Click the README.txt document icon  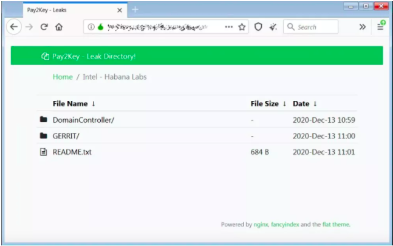coord(43,152)
